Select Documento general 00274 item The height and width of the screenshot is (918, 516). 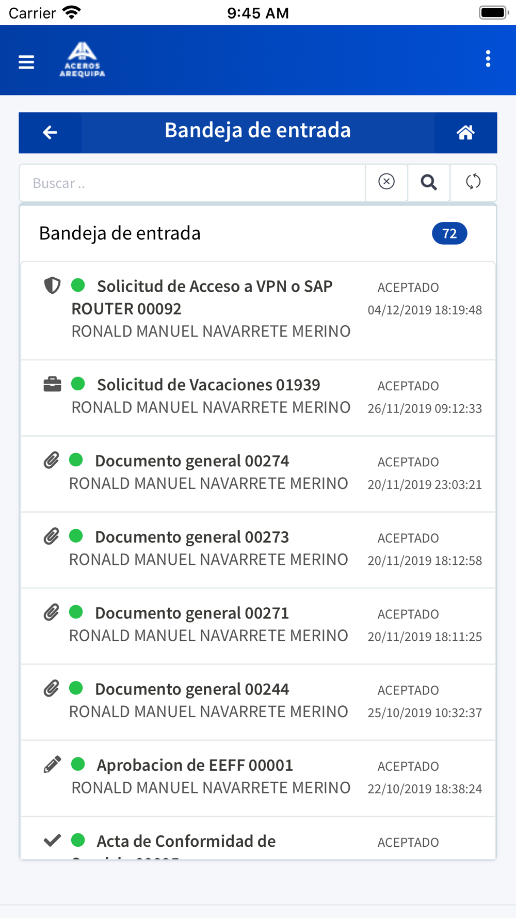[x=258, y=474]
